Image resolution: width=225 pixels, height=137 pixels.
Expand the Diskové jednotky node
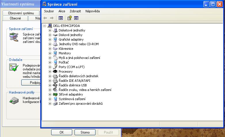coord(50,35)
